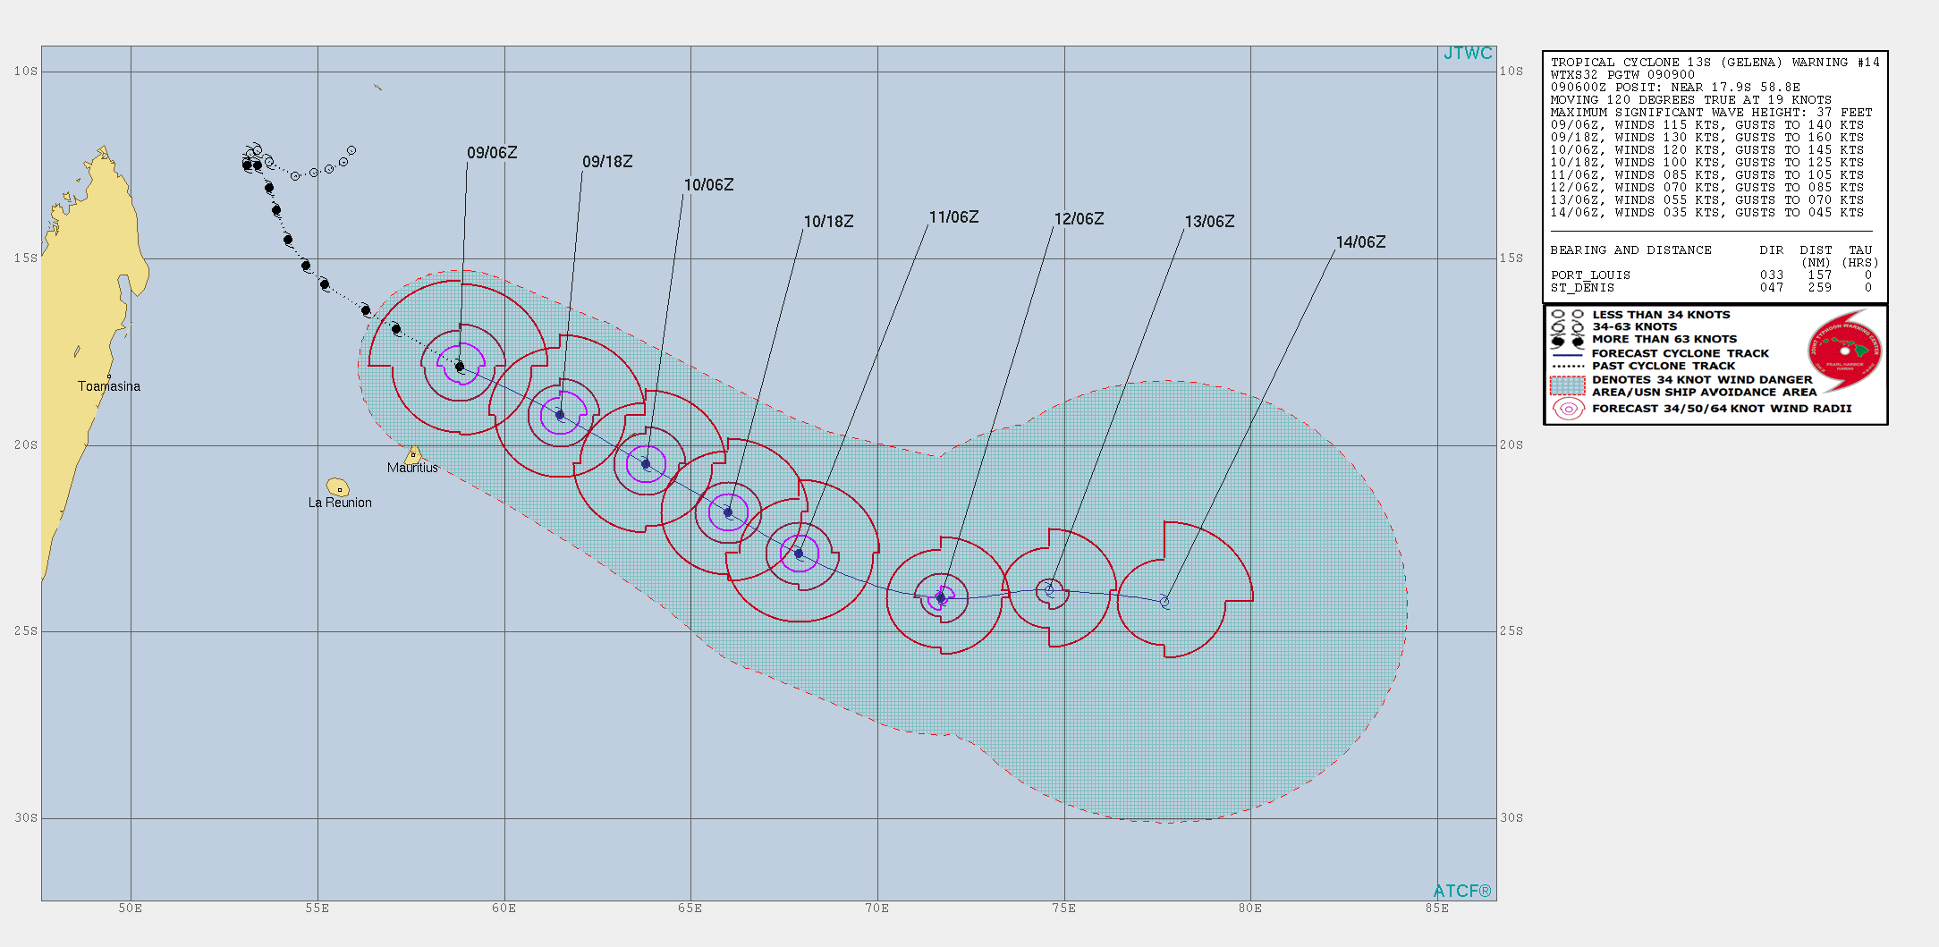Click the 75E longitude axis label
This screenshot has height=947, width=1939.
pos(1063,909)
